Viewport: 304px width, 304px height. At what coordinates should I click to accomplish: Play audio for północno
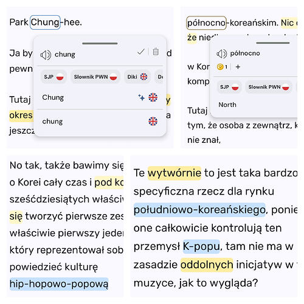coord(221,54)
